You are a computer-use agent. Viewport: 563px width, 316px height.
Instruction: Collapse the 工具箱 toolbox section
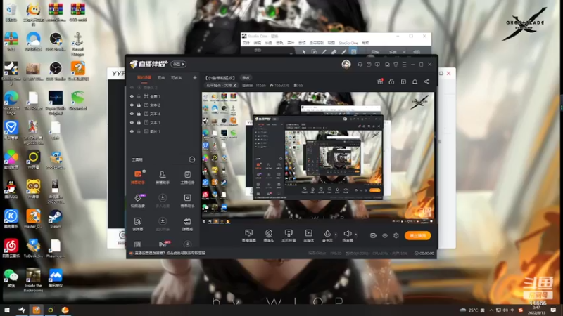click(191, 159)
